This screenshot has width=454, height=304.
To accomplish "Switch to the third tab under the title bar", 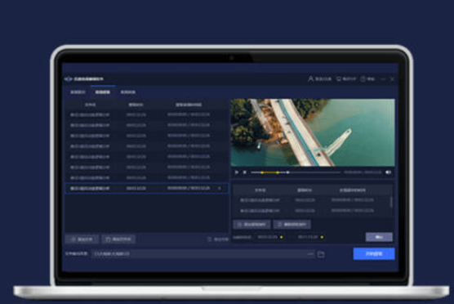I will point(127,92).
